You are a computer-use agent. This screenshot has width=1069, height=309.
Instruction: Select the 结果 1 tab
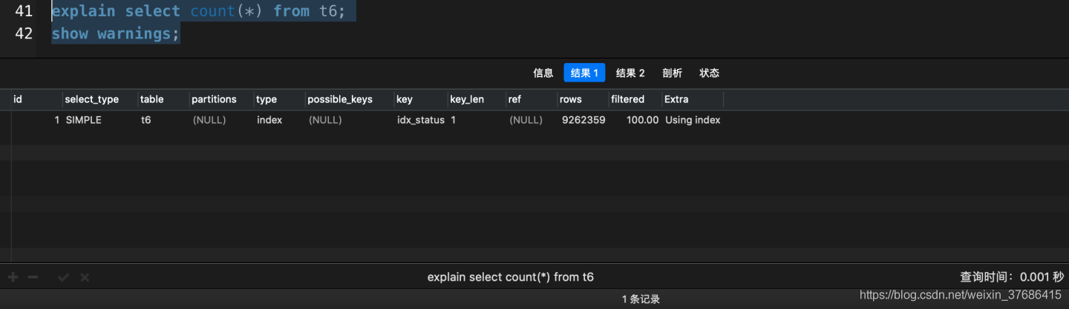click(x=584, y=73)
